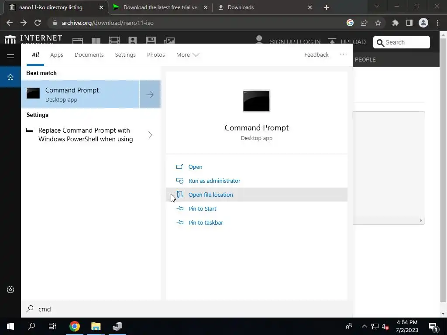Screen dimensions: 447x335
Task: Go back in Chrome
Action: [10, 23]
